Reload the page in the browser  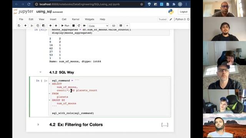tap(29, 4)
